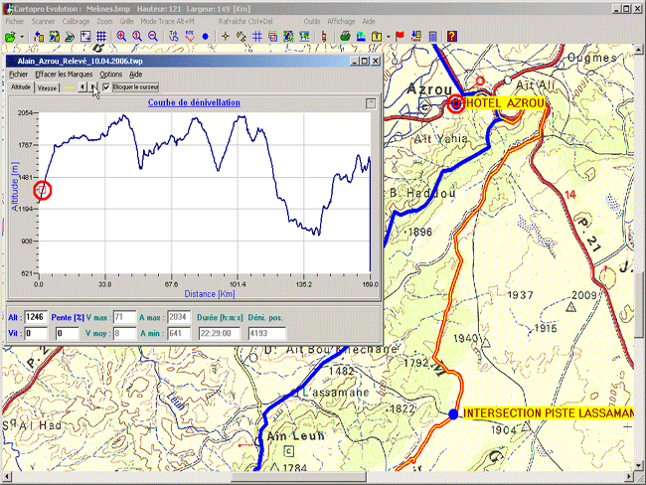
Task: Open Fichier menu in profile window
Action: point(18,75)
